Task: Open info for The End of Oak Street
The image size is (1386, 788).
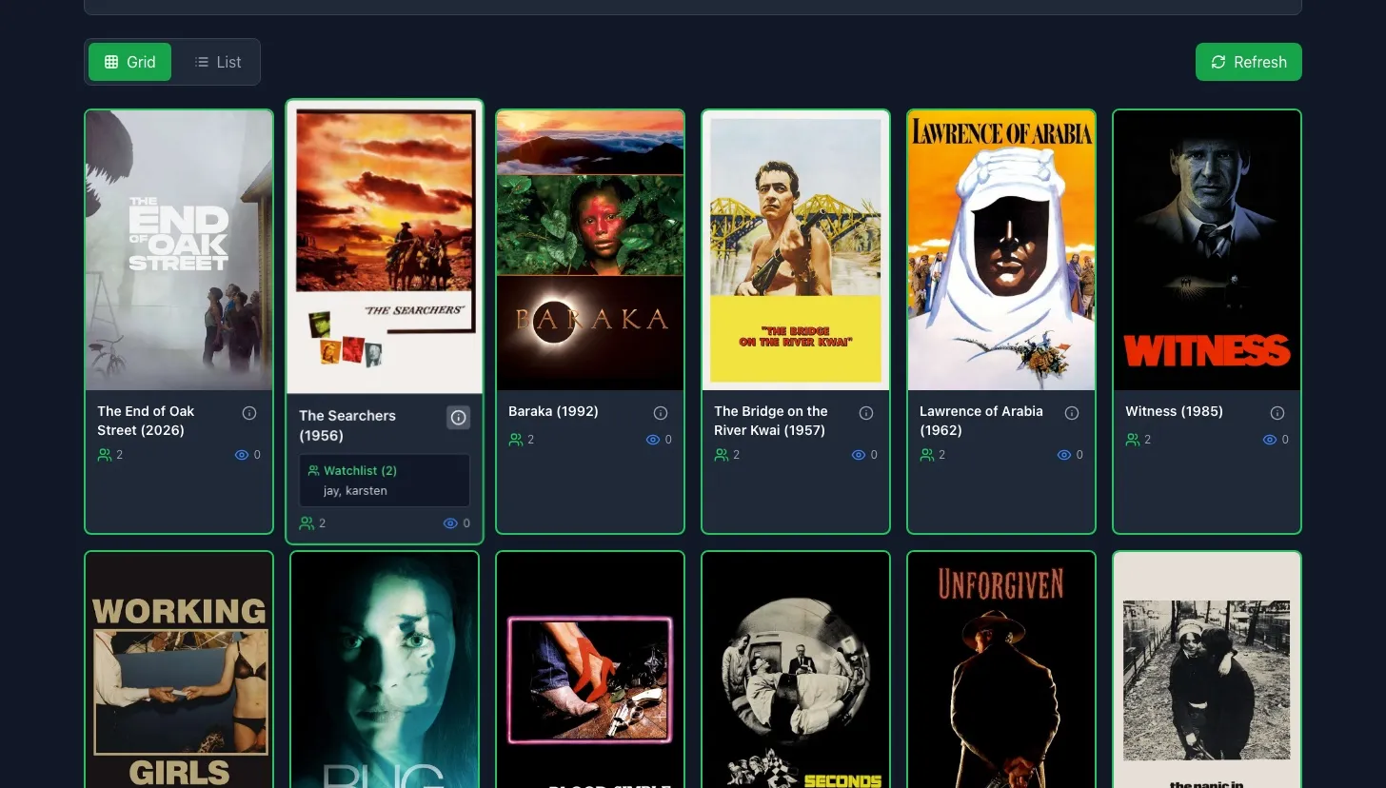Action: coord(249,413)
